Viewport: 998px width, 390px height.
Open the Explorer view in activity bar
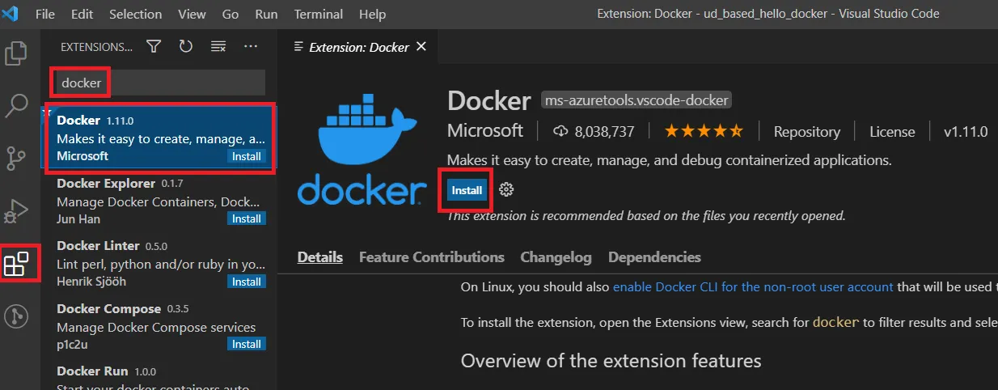tap(17, 53)
